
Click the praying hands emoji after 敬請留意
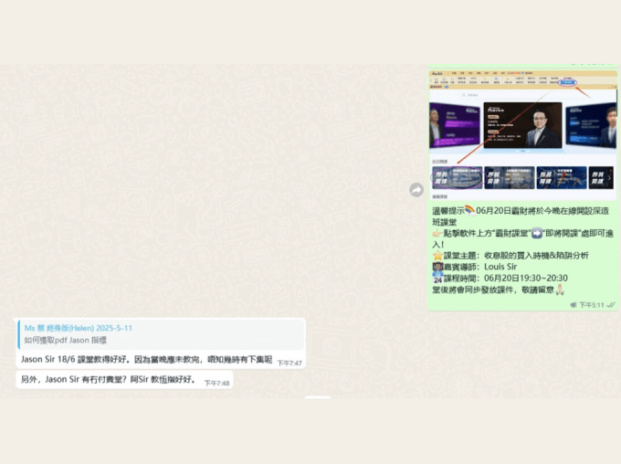tap(560, 290)
